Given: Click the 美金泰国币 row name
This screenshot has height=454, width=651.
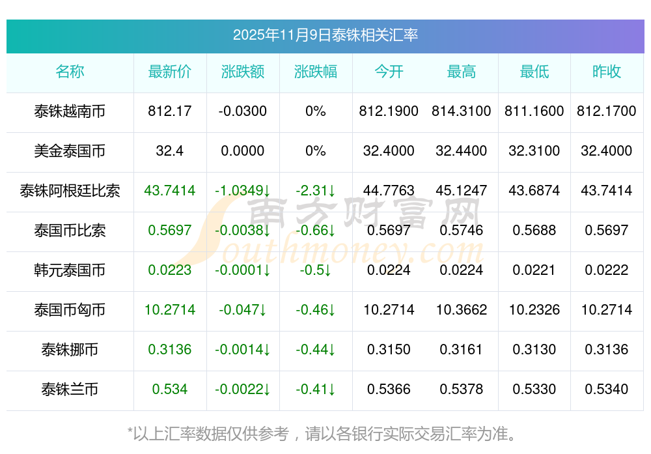Looking at the screenshot, I should [x=70, y=151].
